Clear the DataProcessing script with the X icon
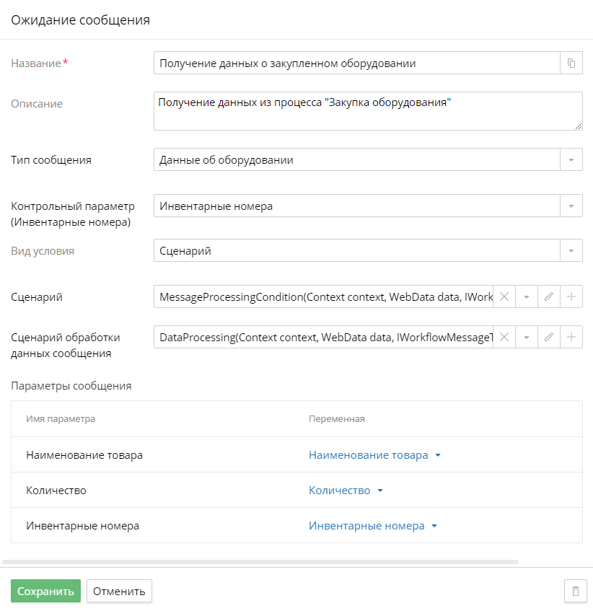 pos(504,337)
